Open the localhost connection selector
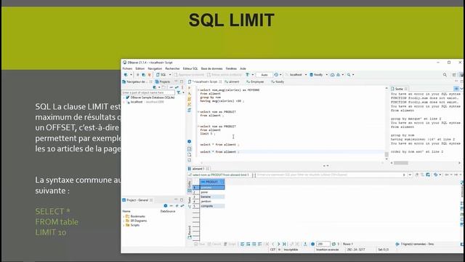465x262 pixels. (296, 75)
